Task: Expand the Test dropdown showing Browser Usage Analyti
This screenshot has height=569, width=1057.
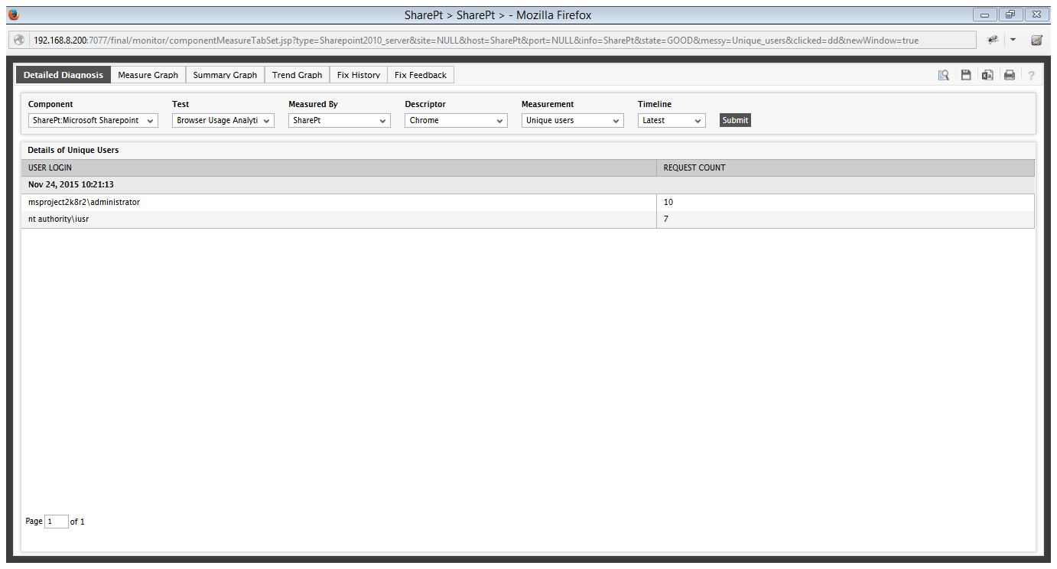Action: 223,120
